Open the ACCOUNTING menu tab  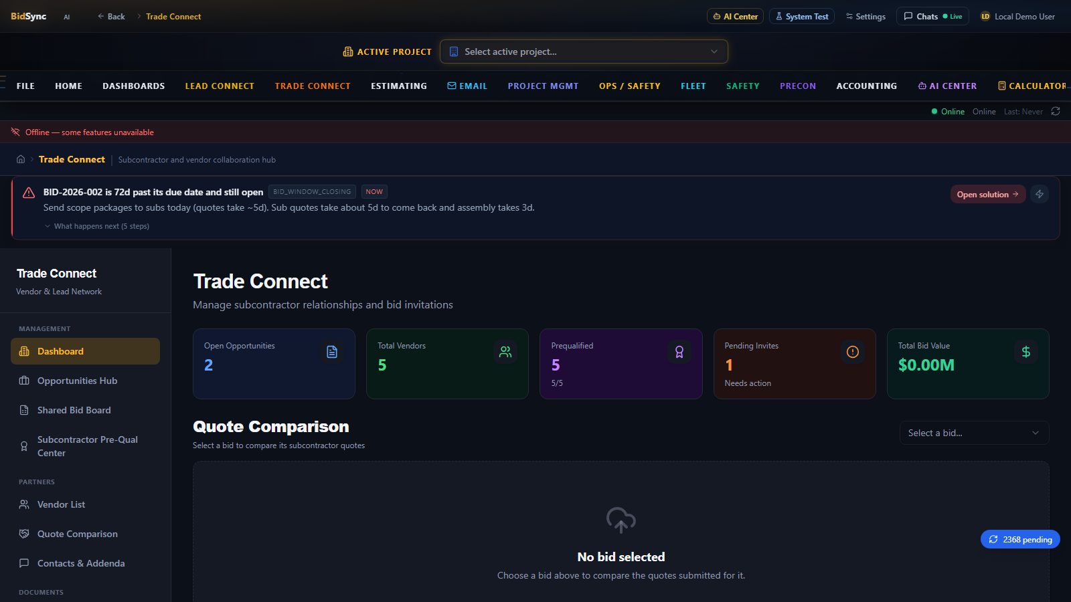pyautogui.click(x=867, y=86)
